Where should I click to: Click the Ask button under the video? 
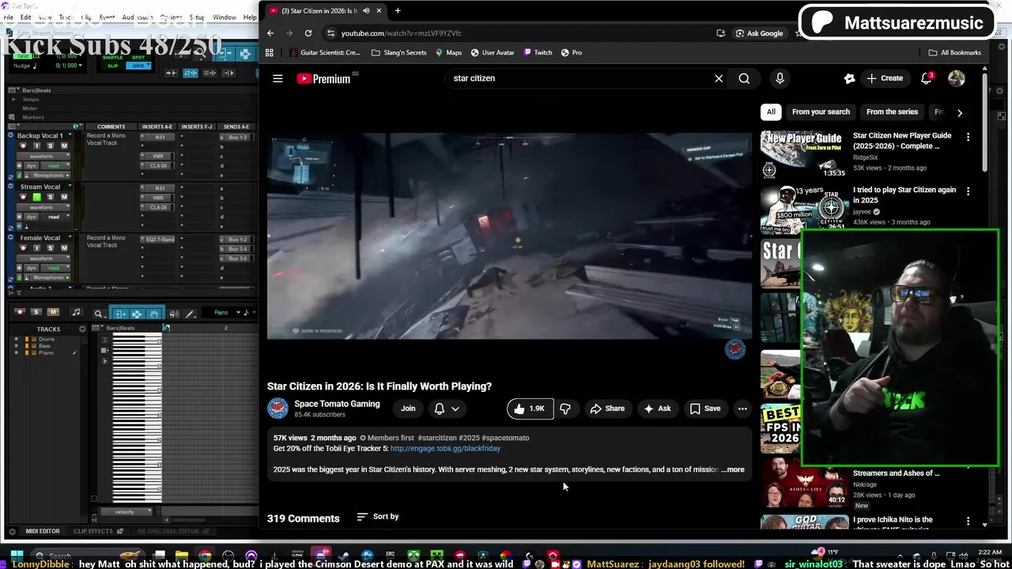click(657, 409)
